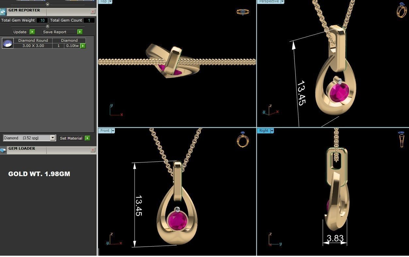Image resolution: width=409 pixels, height=257 pixels.
Task: Click the Set Material button
Action: pos(71,138)
